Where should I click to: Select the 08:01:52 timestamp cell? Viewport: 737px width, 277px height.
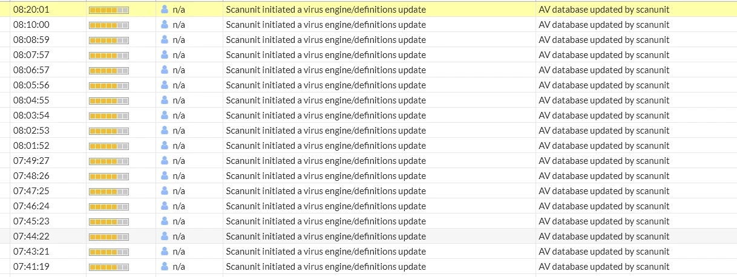click(48, 146)
